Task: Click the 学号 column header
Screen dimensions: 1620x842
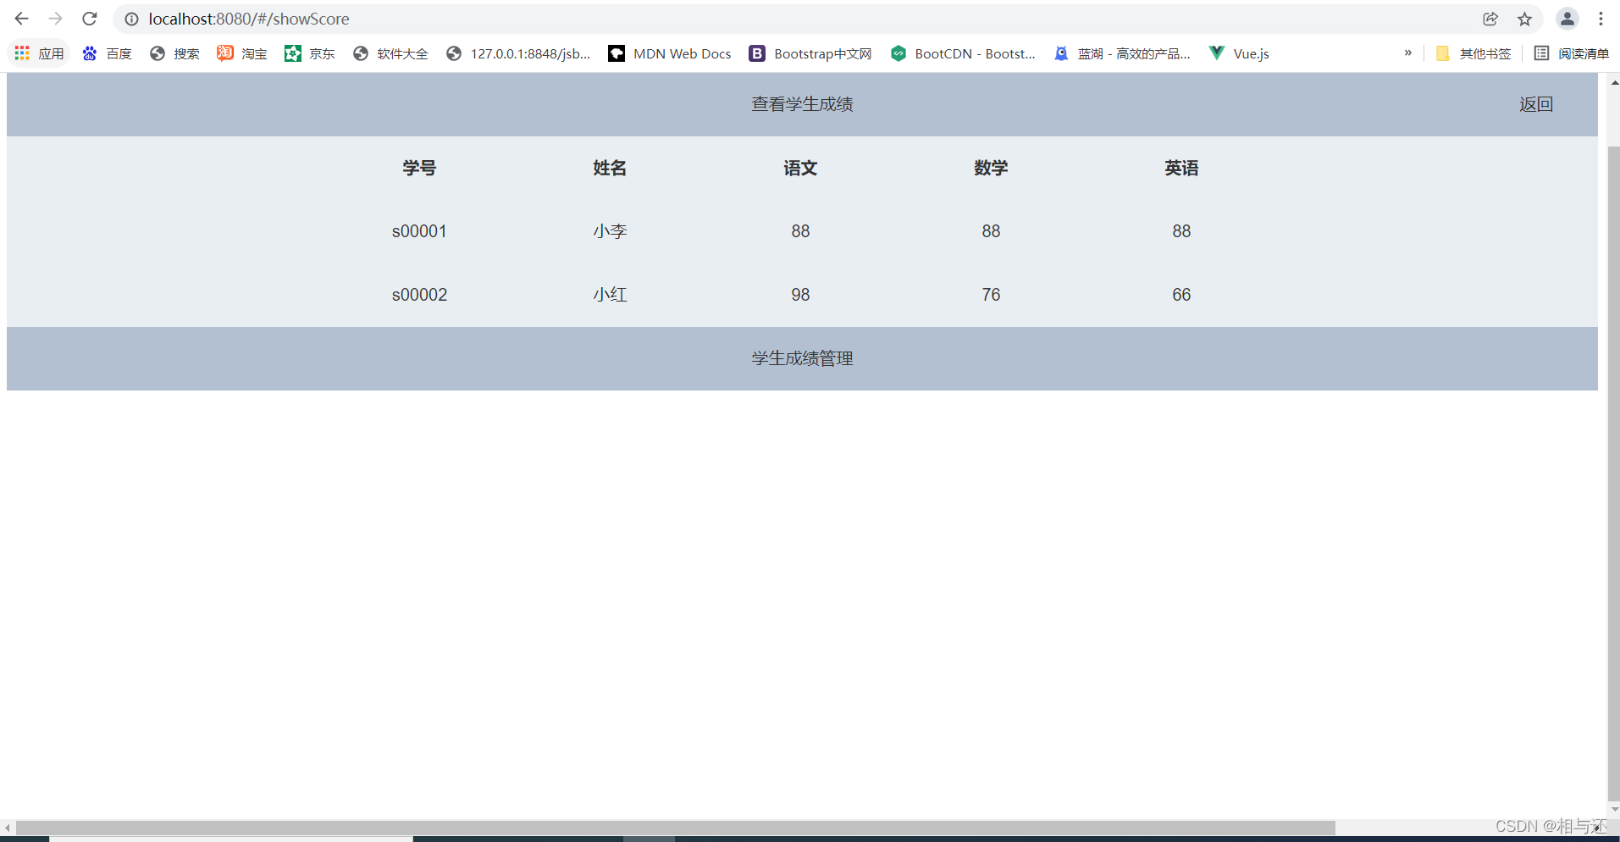Action: [x=419, y=168]
